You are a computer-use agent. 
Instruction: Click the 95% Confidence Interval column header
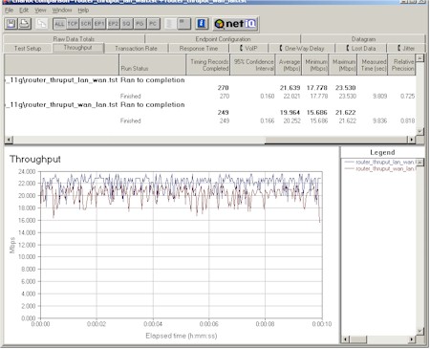252,65
